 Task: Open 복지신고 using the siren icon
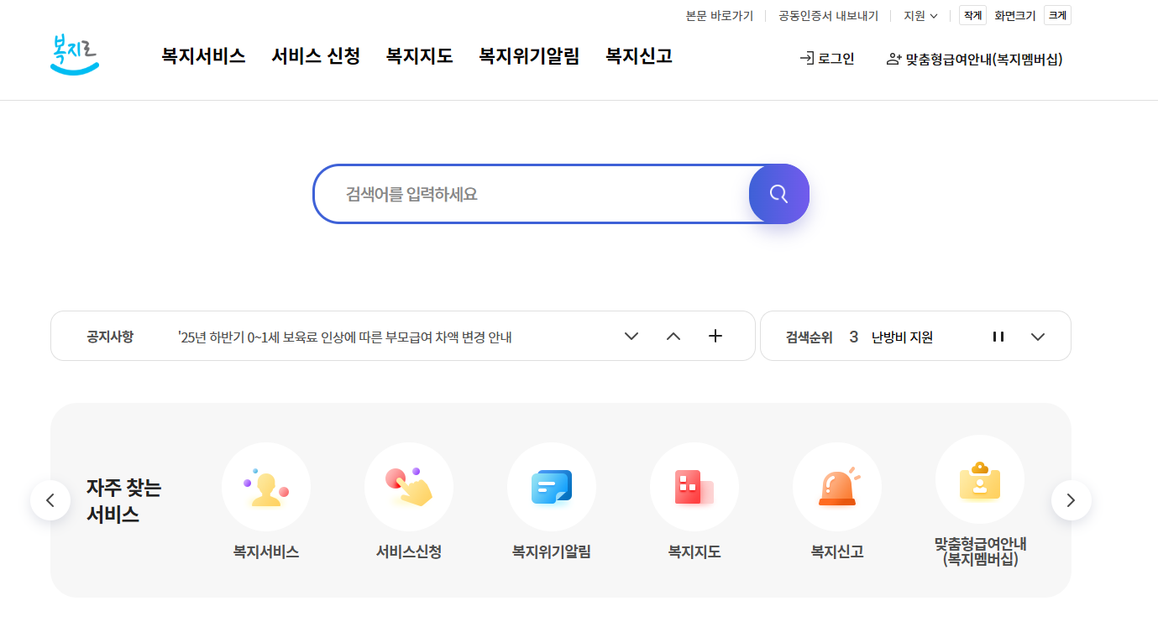(837, 487)
